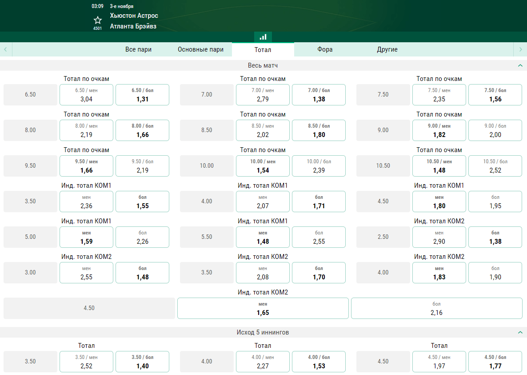The height and width of the screenshot is (375, 527).
Task: Collapse the Исход 5 иннингов section
Action: coord(520,332)
